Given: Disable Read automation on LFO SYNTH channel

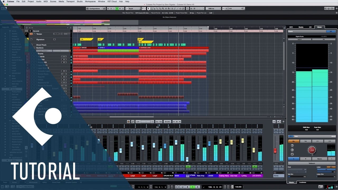Looking at the screenshot, I should pyautogui.click(x=255, y=167).
